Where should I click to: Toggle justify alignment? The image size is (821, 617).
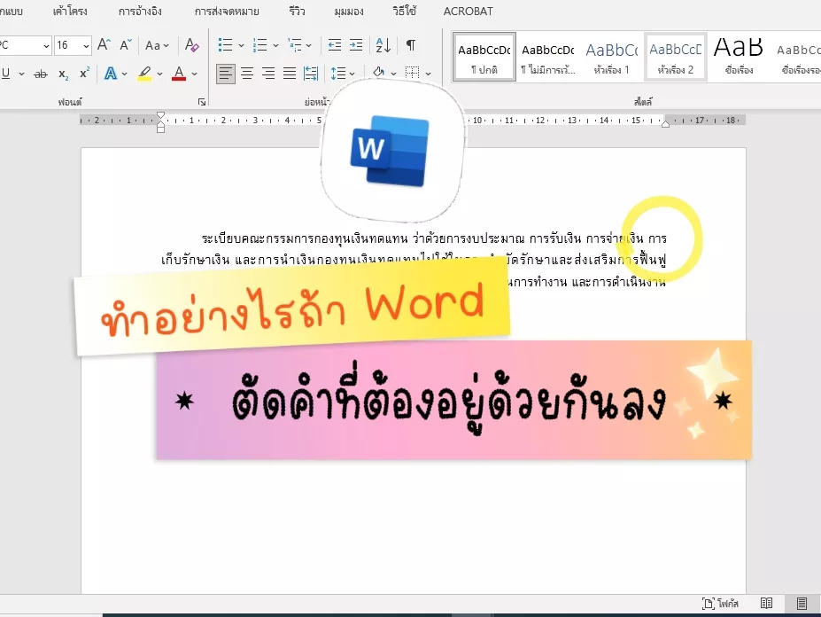click(289, 72)
